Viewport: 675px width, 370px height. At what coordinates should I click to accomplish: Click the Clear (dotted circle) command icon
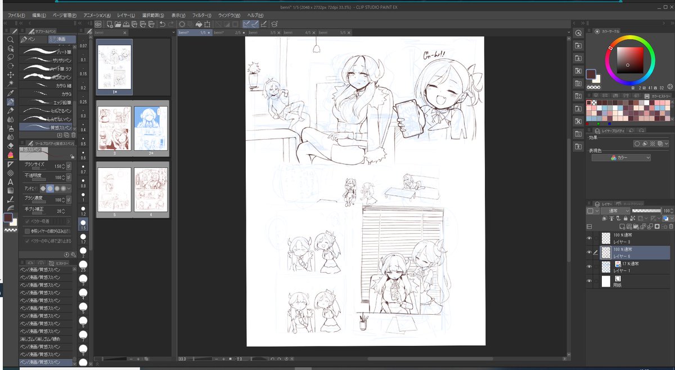182,24
